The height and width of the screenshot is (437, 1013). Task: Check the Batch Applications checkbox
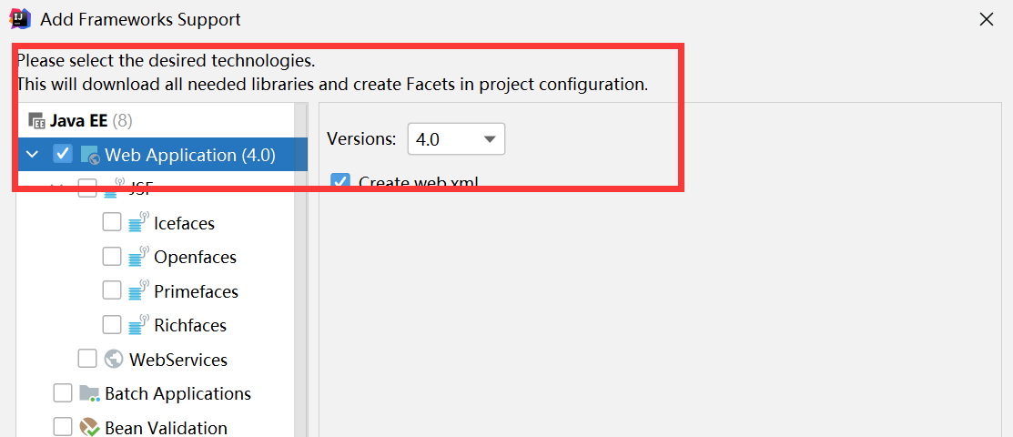click(63, 393)
